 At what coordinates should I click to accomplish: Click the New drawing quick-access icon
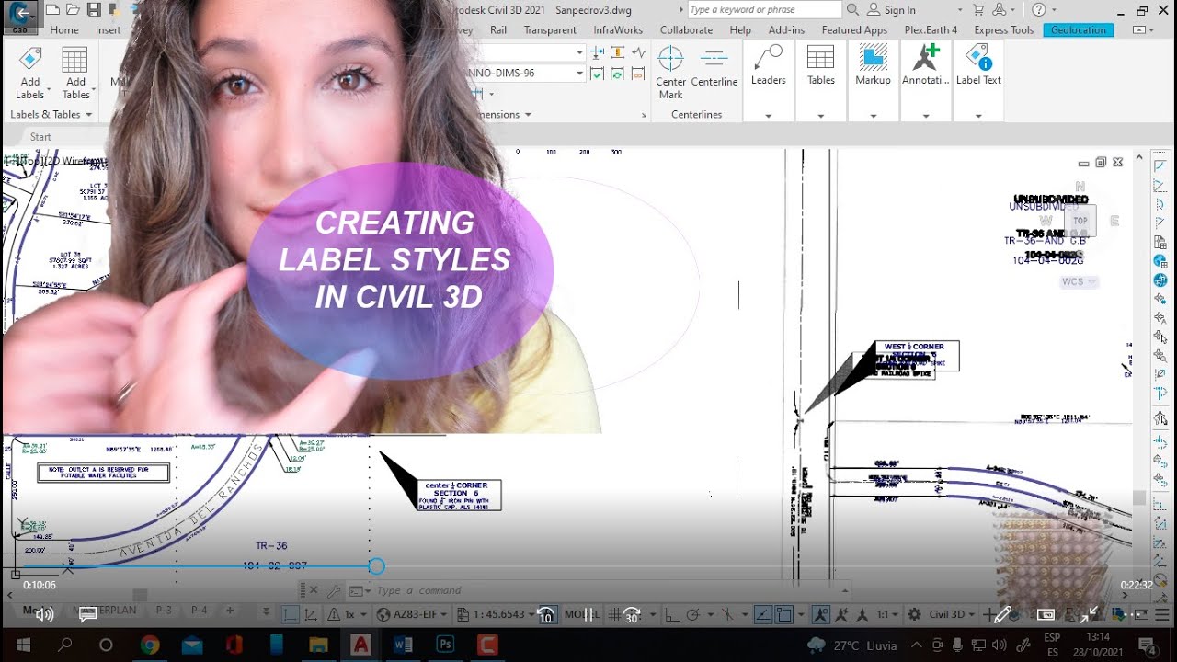[52, 10]
